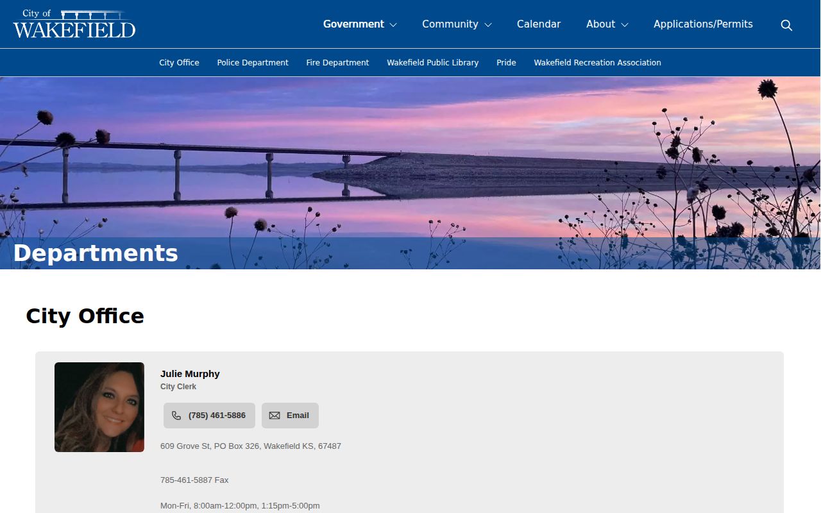Open the Community menu label
Screen dimensions: 821x513
(450, 24)
